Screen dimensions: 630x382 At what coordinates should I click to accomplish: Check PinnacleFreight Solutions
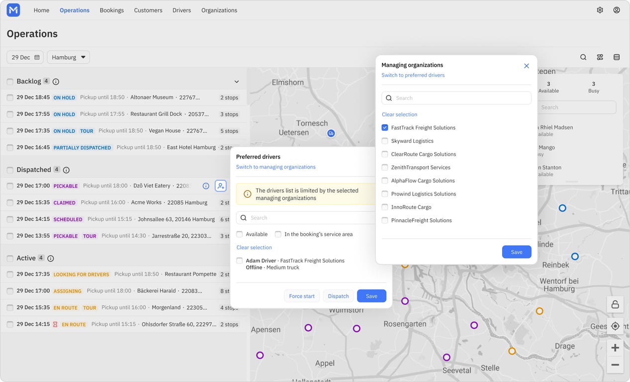385,220
